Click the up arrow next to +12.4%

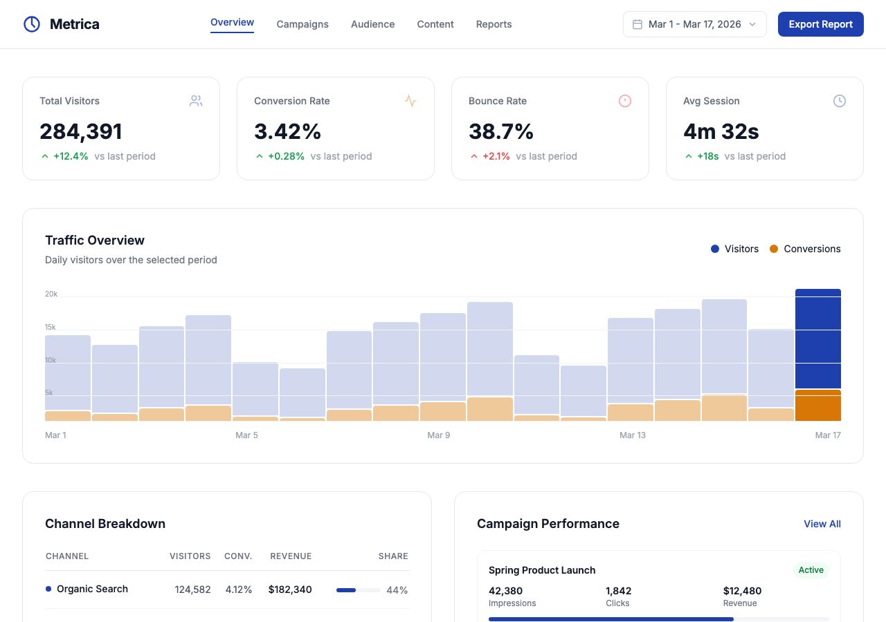[45, 156]
